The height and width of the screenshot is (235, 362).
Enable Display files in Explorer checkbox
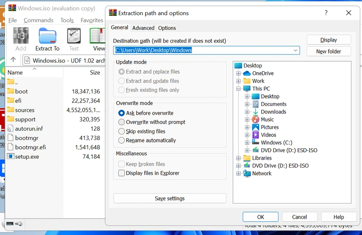point(122,173)
